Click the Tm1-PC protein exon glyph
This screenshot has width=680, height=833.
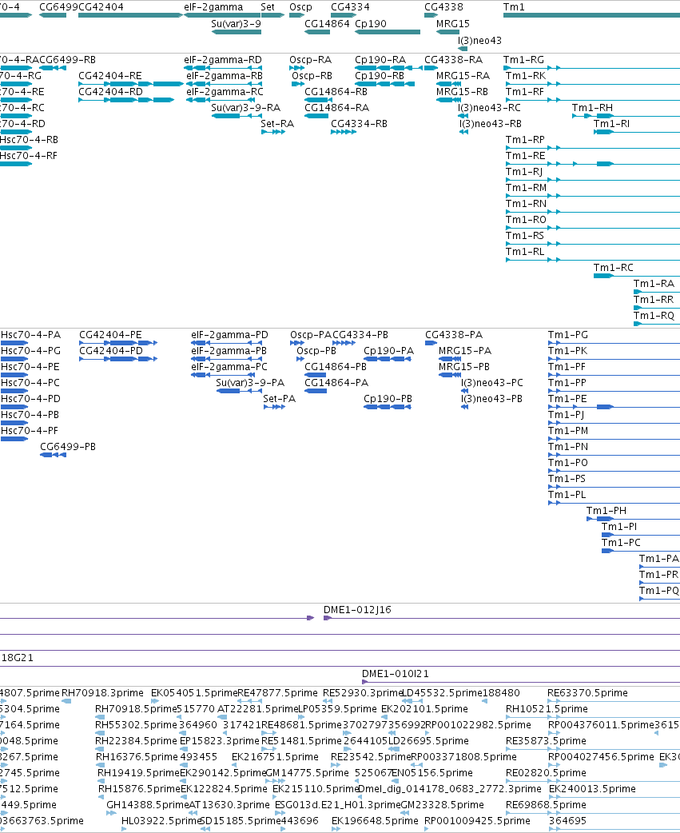(607, 551)
